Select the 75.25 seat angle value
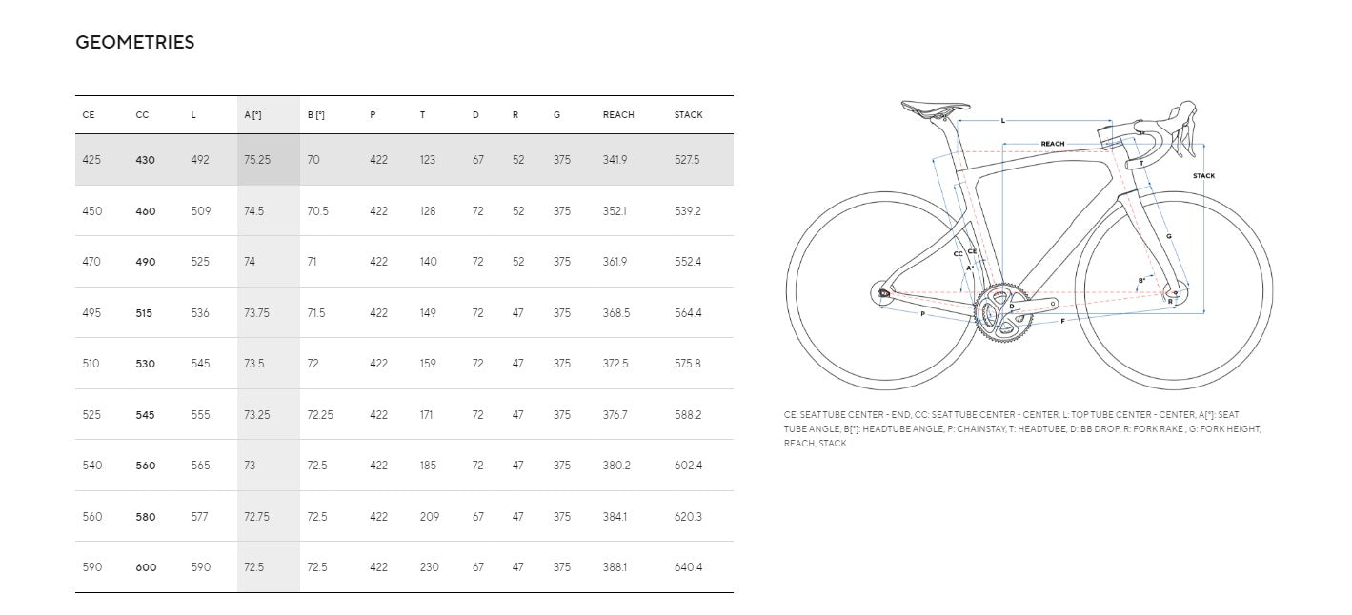The width and height of the screenshot is (1352, 615). coord(257,160)
